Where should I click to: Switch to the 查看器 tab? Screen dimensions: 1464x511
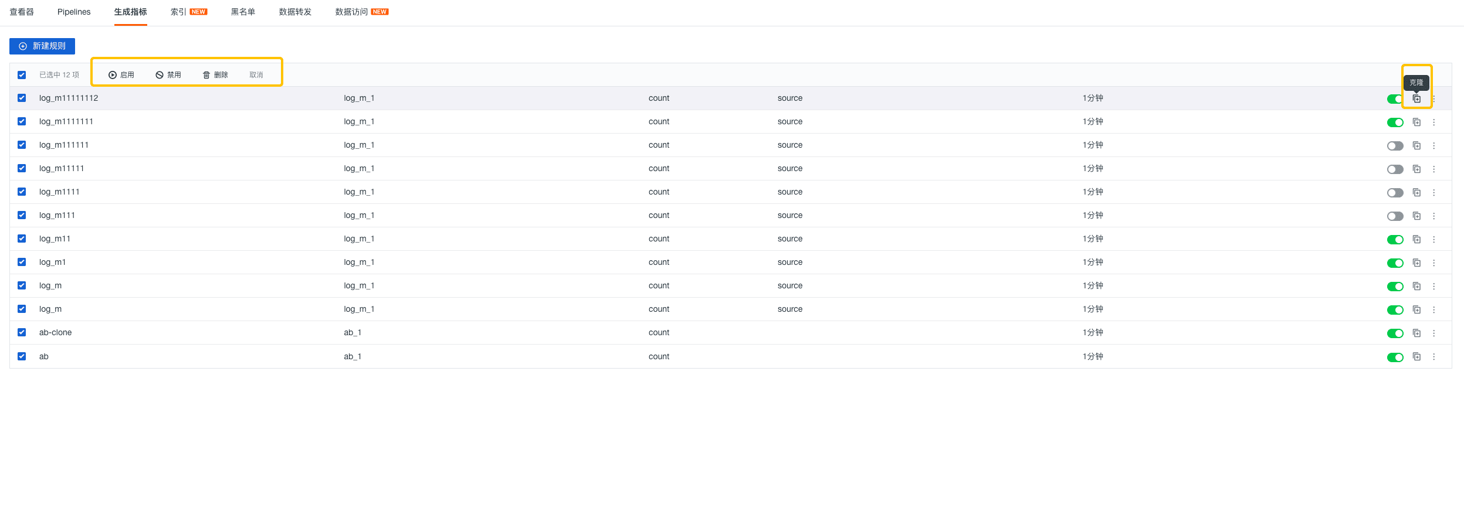(22, 12)
